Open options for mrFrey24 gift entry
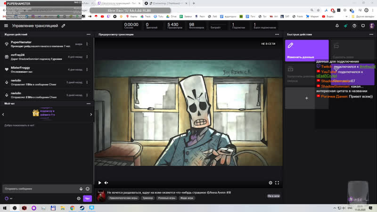Screen dimensions: 377x212 [87, 57]
